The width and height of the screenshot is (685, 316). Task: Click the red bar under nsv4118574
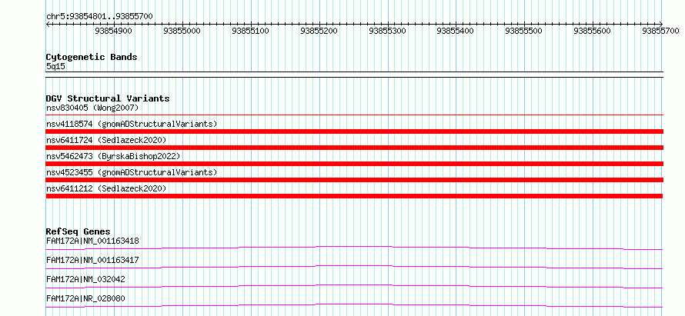pyautogui.click(x=354, y=131)
